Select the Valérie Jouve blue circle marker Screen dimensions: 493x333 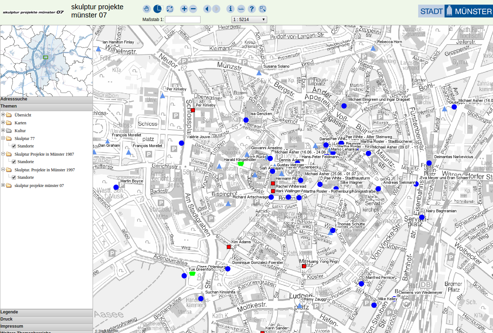181,143
